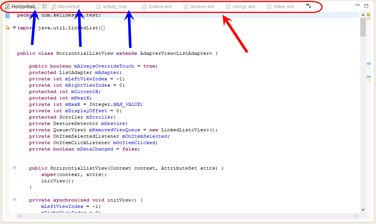Click the horizontal scrollbar left arrow

tap(19, 216)
